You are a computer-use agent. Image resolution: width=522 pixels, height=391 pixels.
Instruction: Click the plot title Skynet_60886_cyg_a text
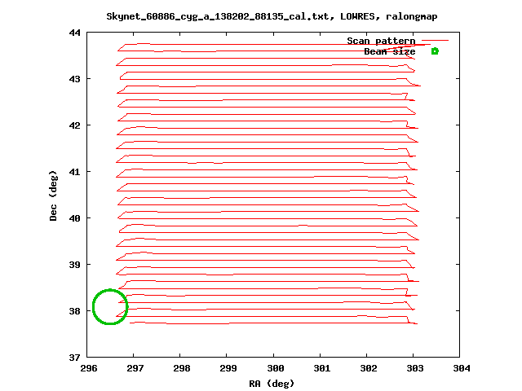click(x=272, y=16)
